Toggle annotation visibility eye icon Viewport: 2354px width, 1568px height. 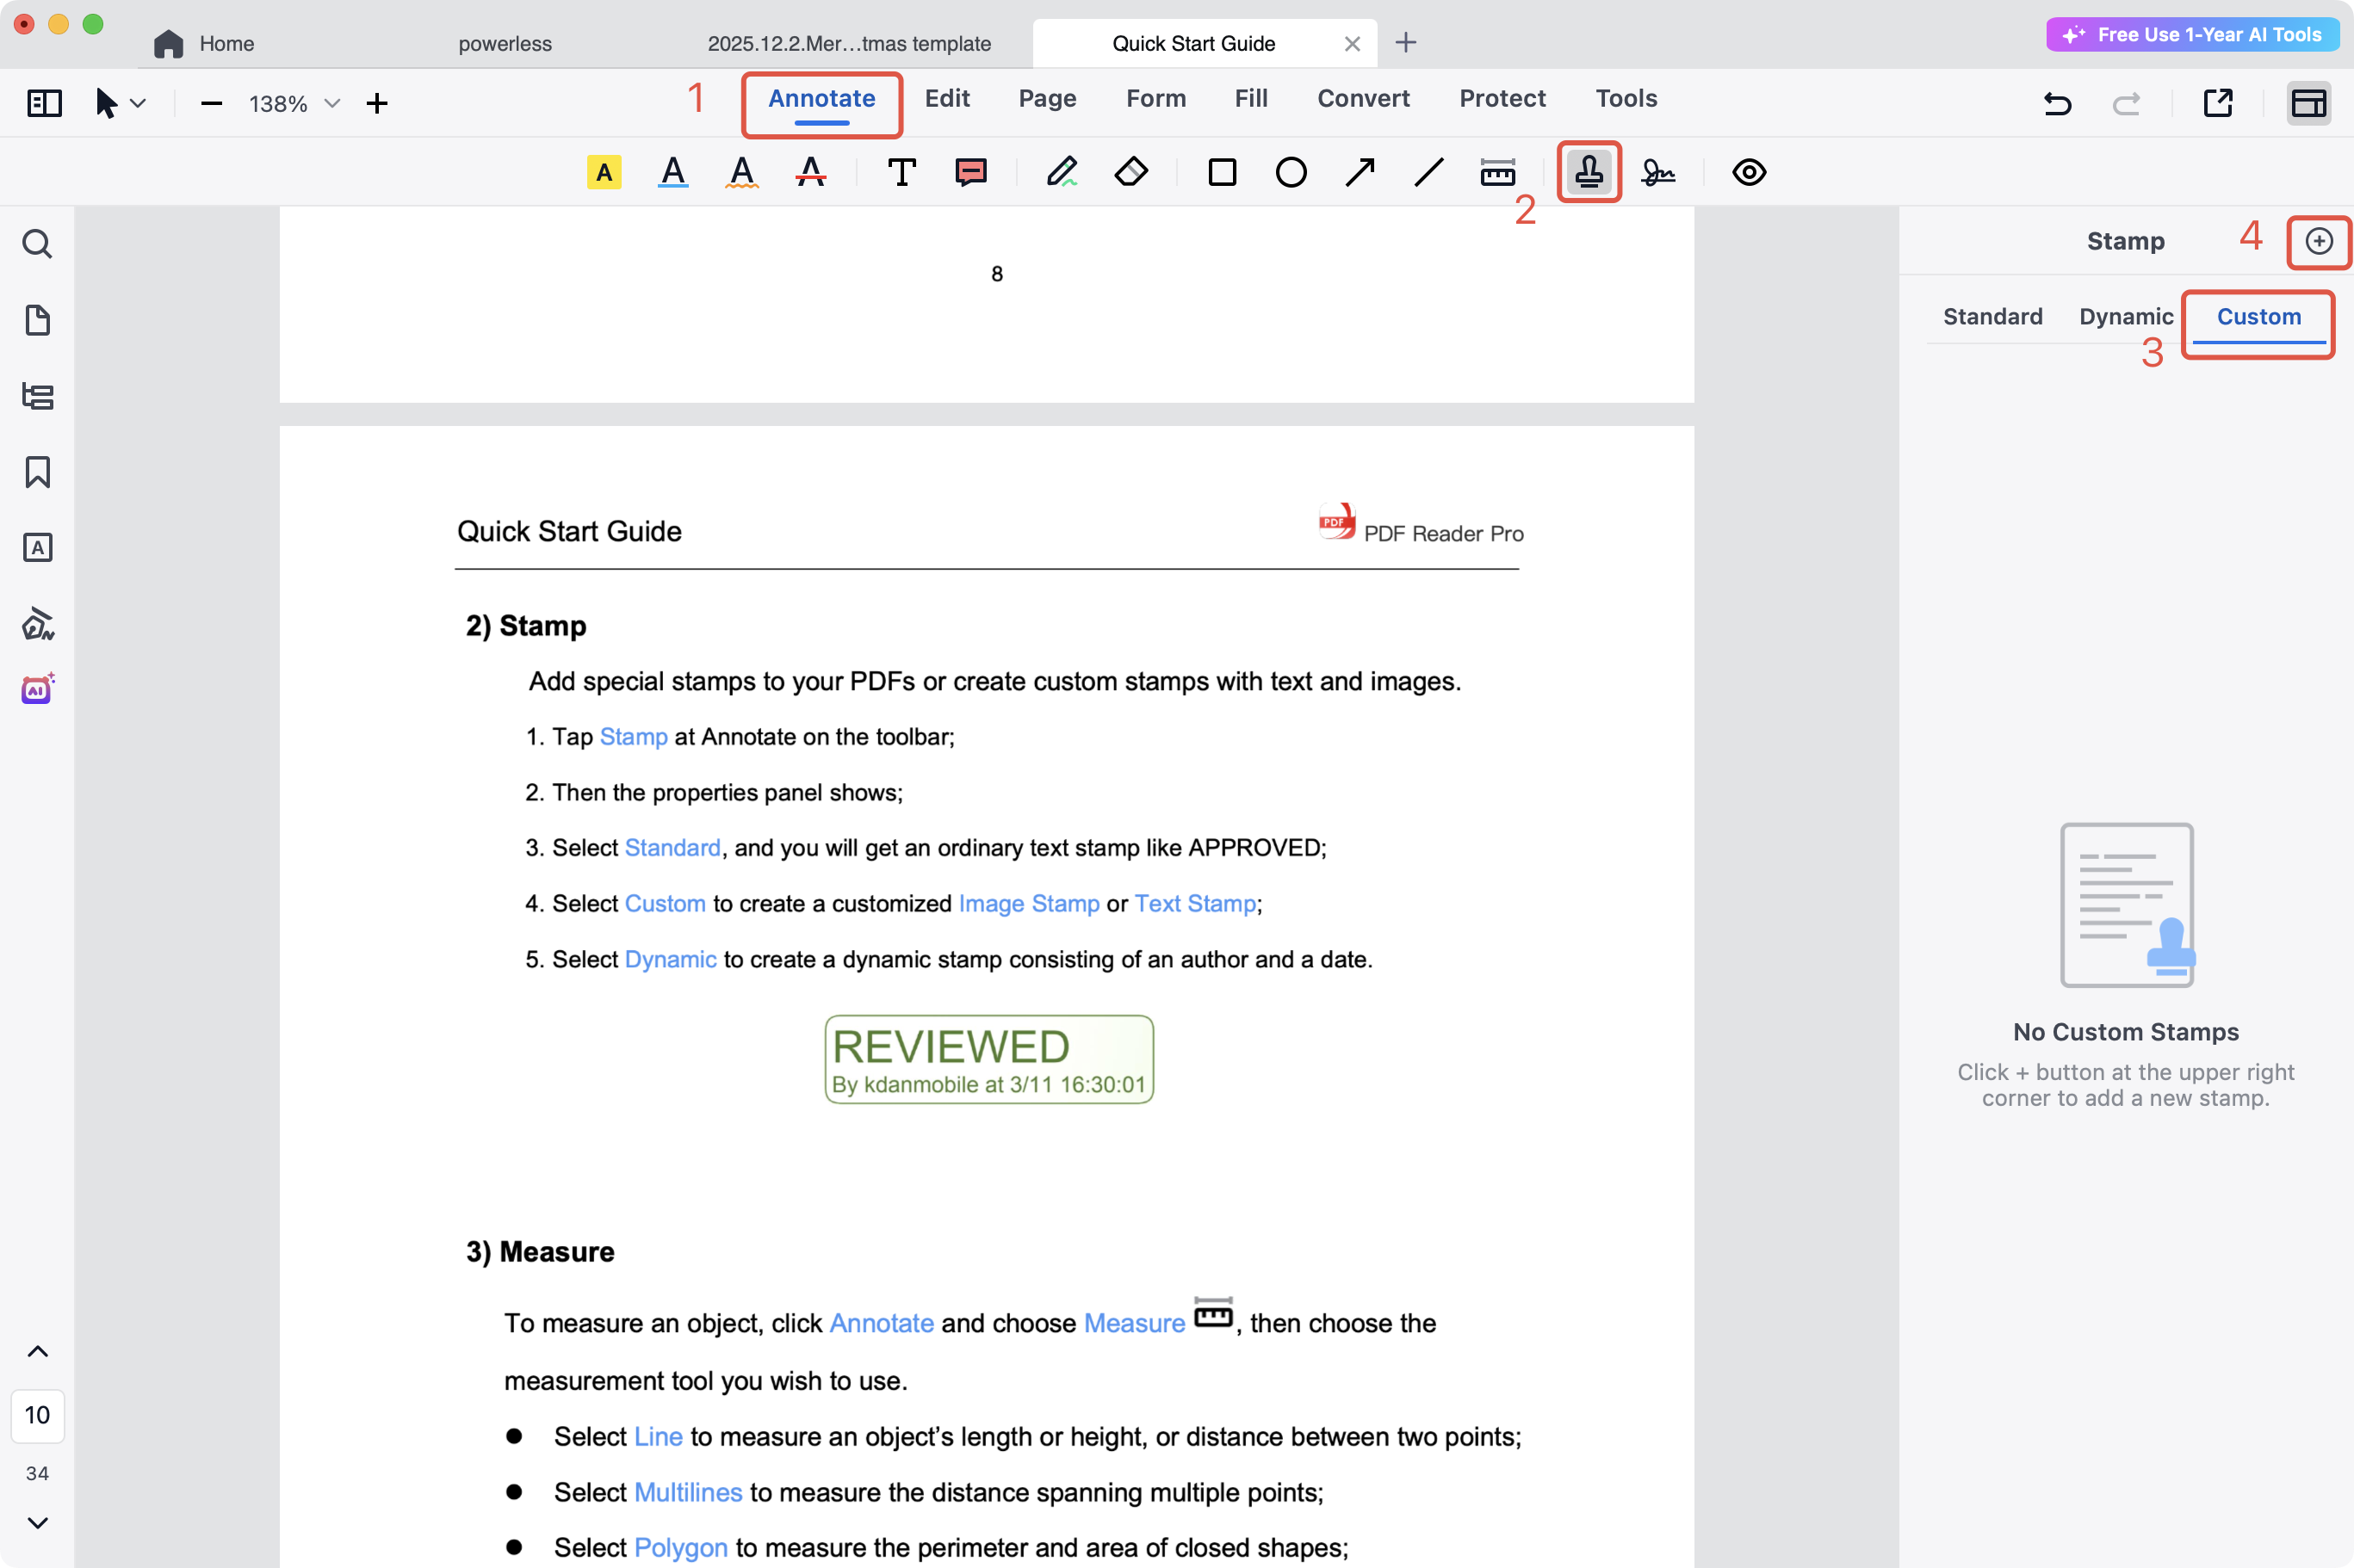point(1748,172)
